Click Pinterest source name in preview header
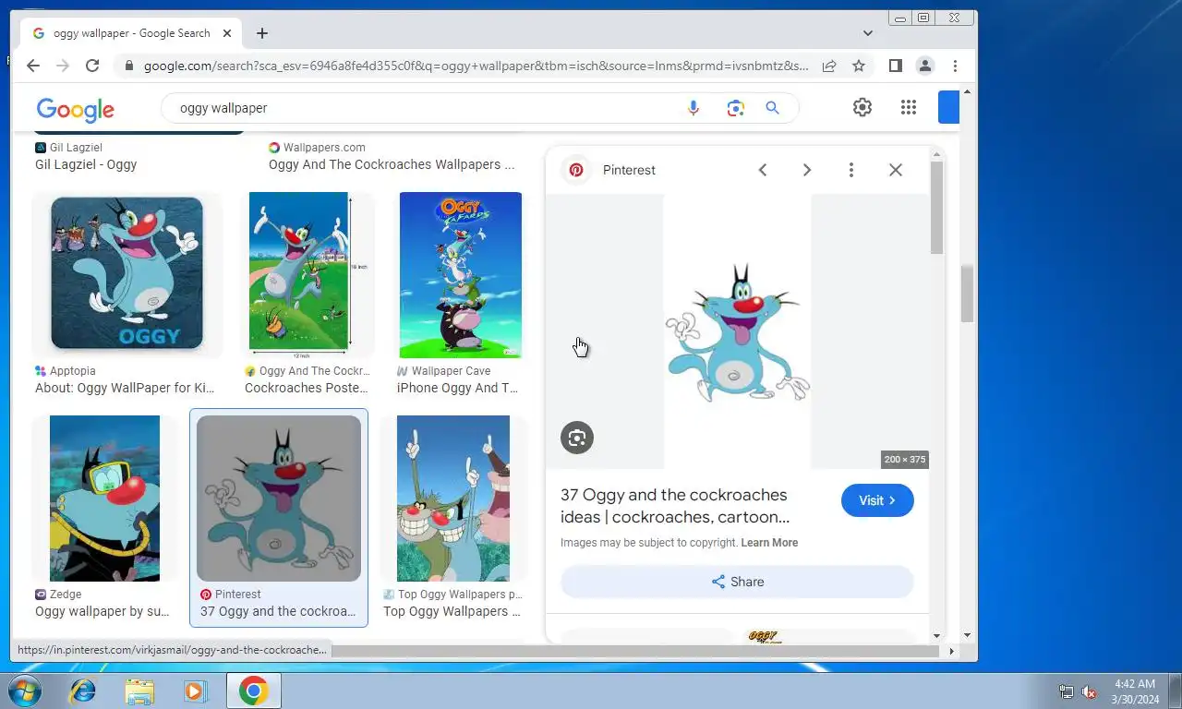 629,170
